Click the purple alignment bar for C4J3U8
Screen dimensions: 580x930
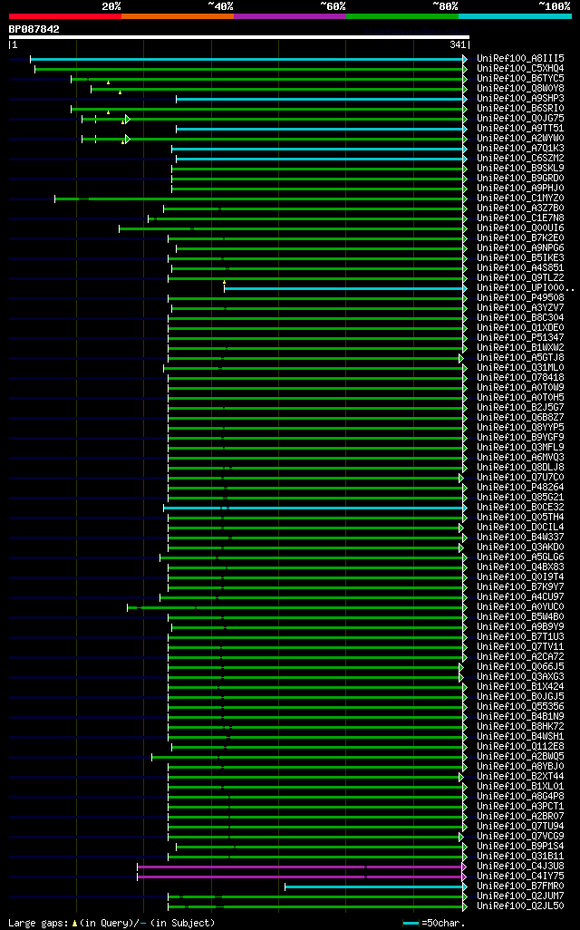tap(300, 867)
